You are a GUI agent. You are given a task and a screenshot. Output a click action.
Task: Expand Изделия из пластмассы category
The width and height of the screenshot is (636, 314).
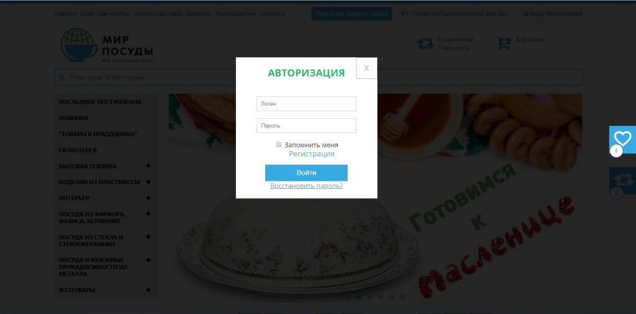click(148, 182)
